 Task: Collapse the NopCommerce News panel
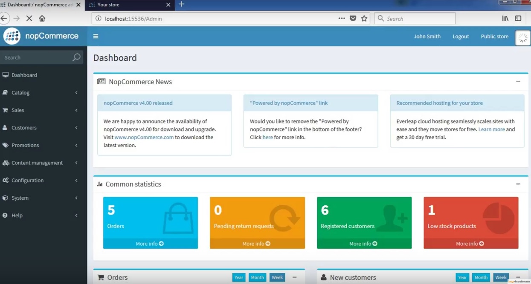pos(518,81)
